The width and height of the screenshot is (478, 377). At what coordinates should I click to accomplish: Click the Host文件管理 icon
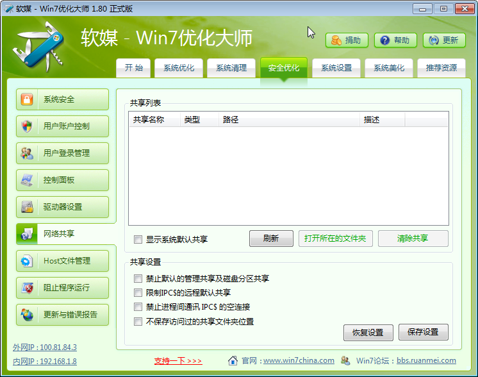(27, 261)
